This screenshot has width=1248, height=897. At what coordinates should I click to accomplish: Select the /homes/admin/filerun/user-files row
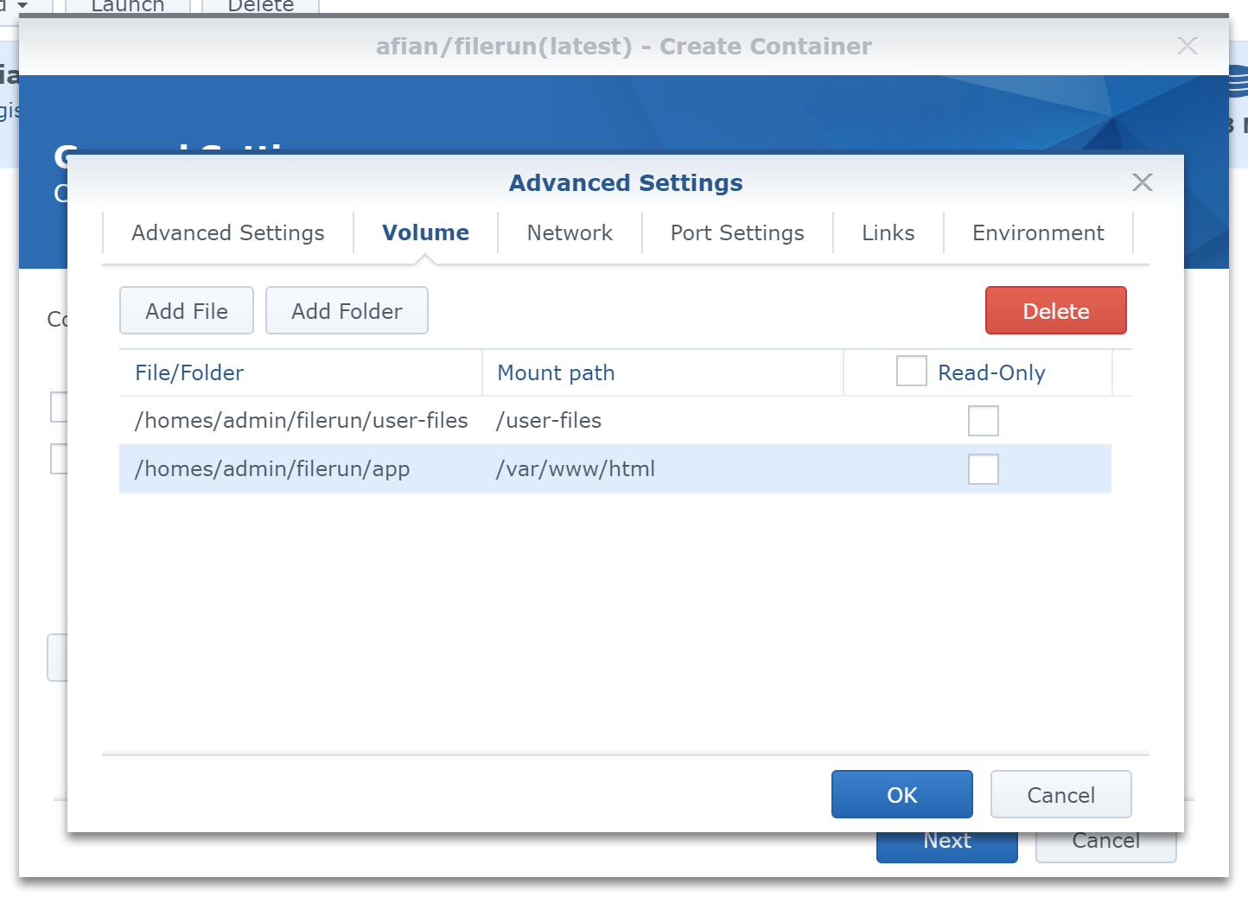tap(301, 421)
